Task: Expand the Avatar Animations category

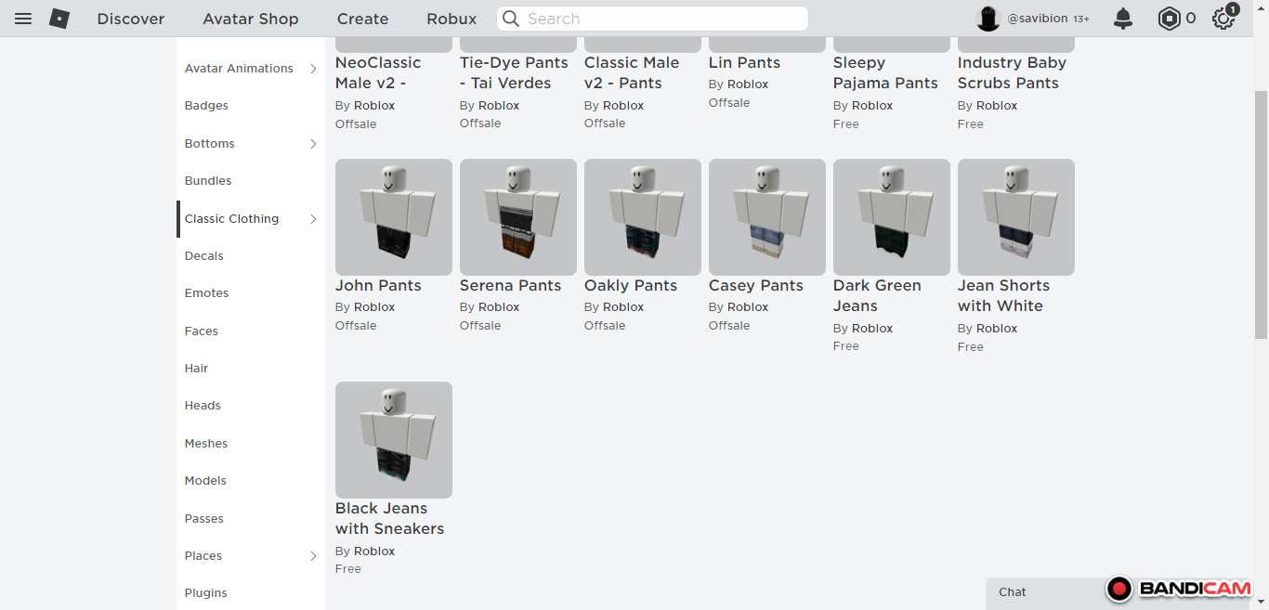Action: pos(313,69)
